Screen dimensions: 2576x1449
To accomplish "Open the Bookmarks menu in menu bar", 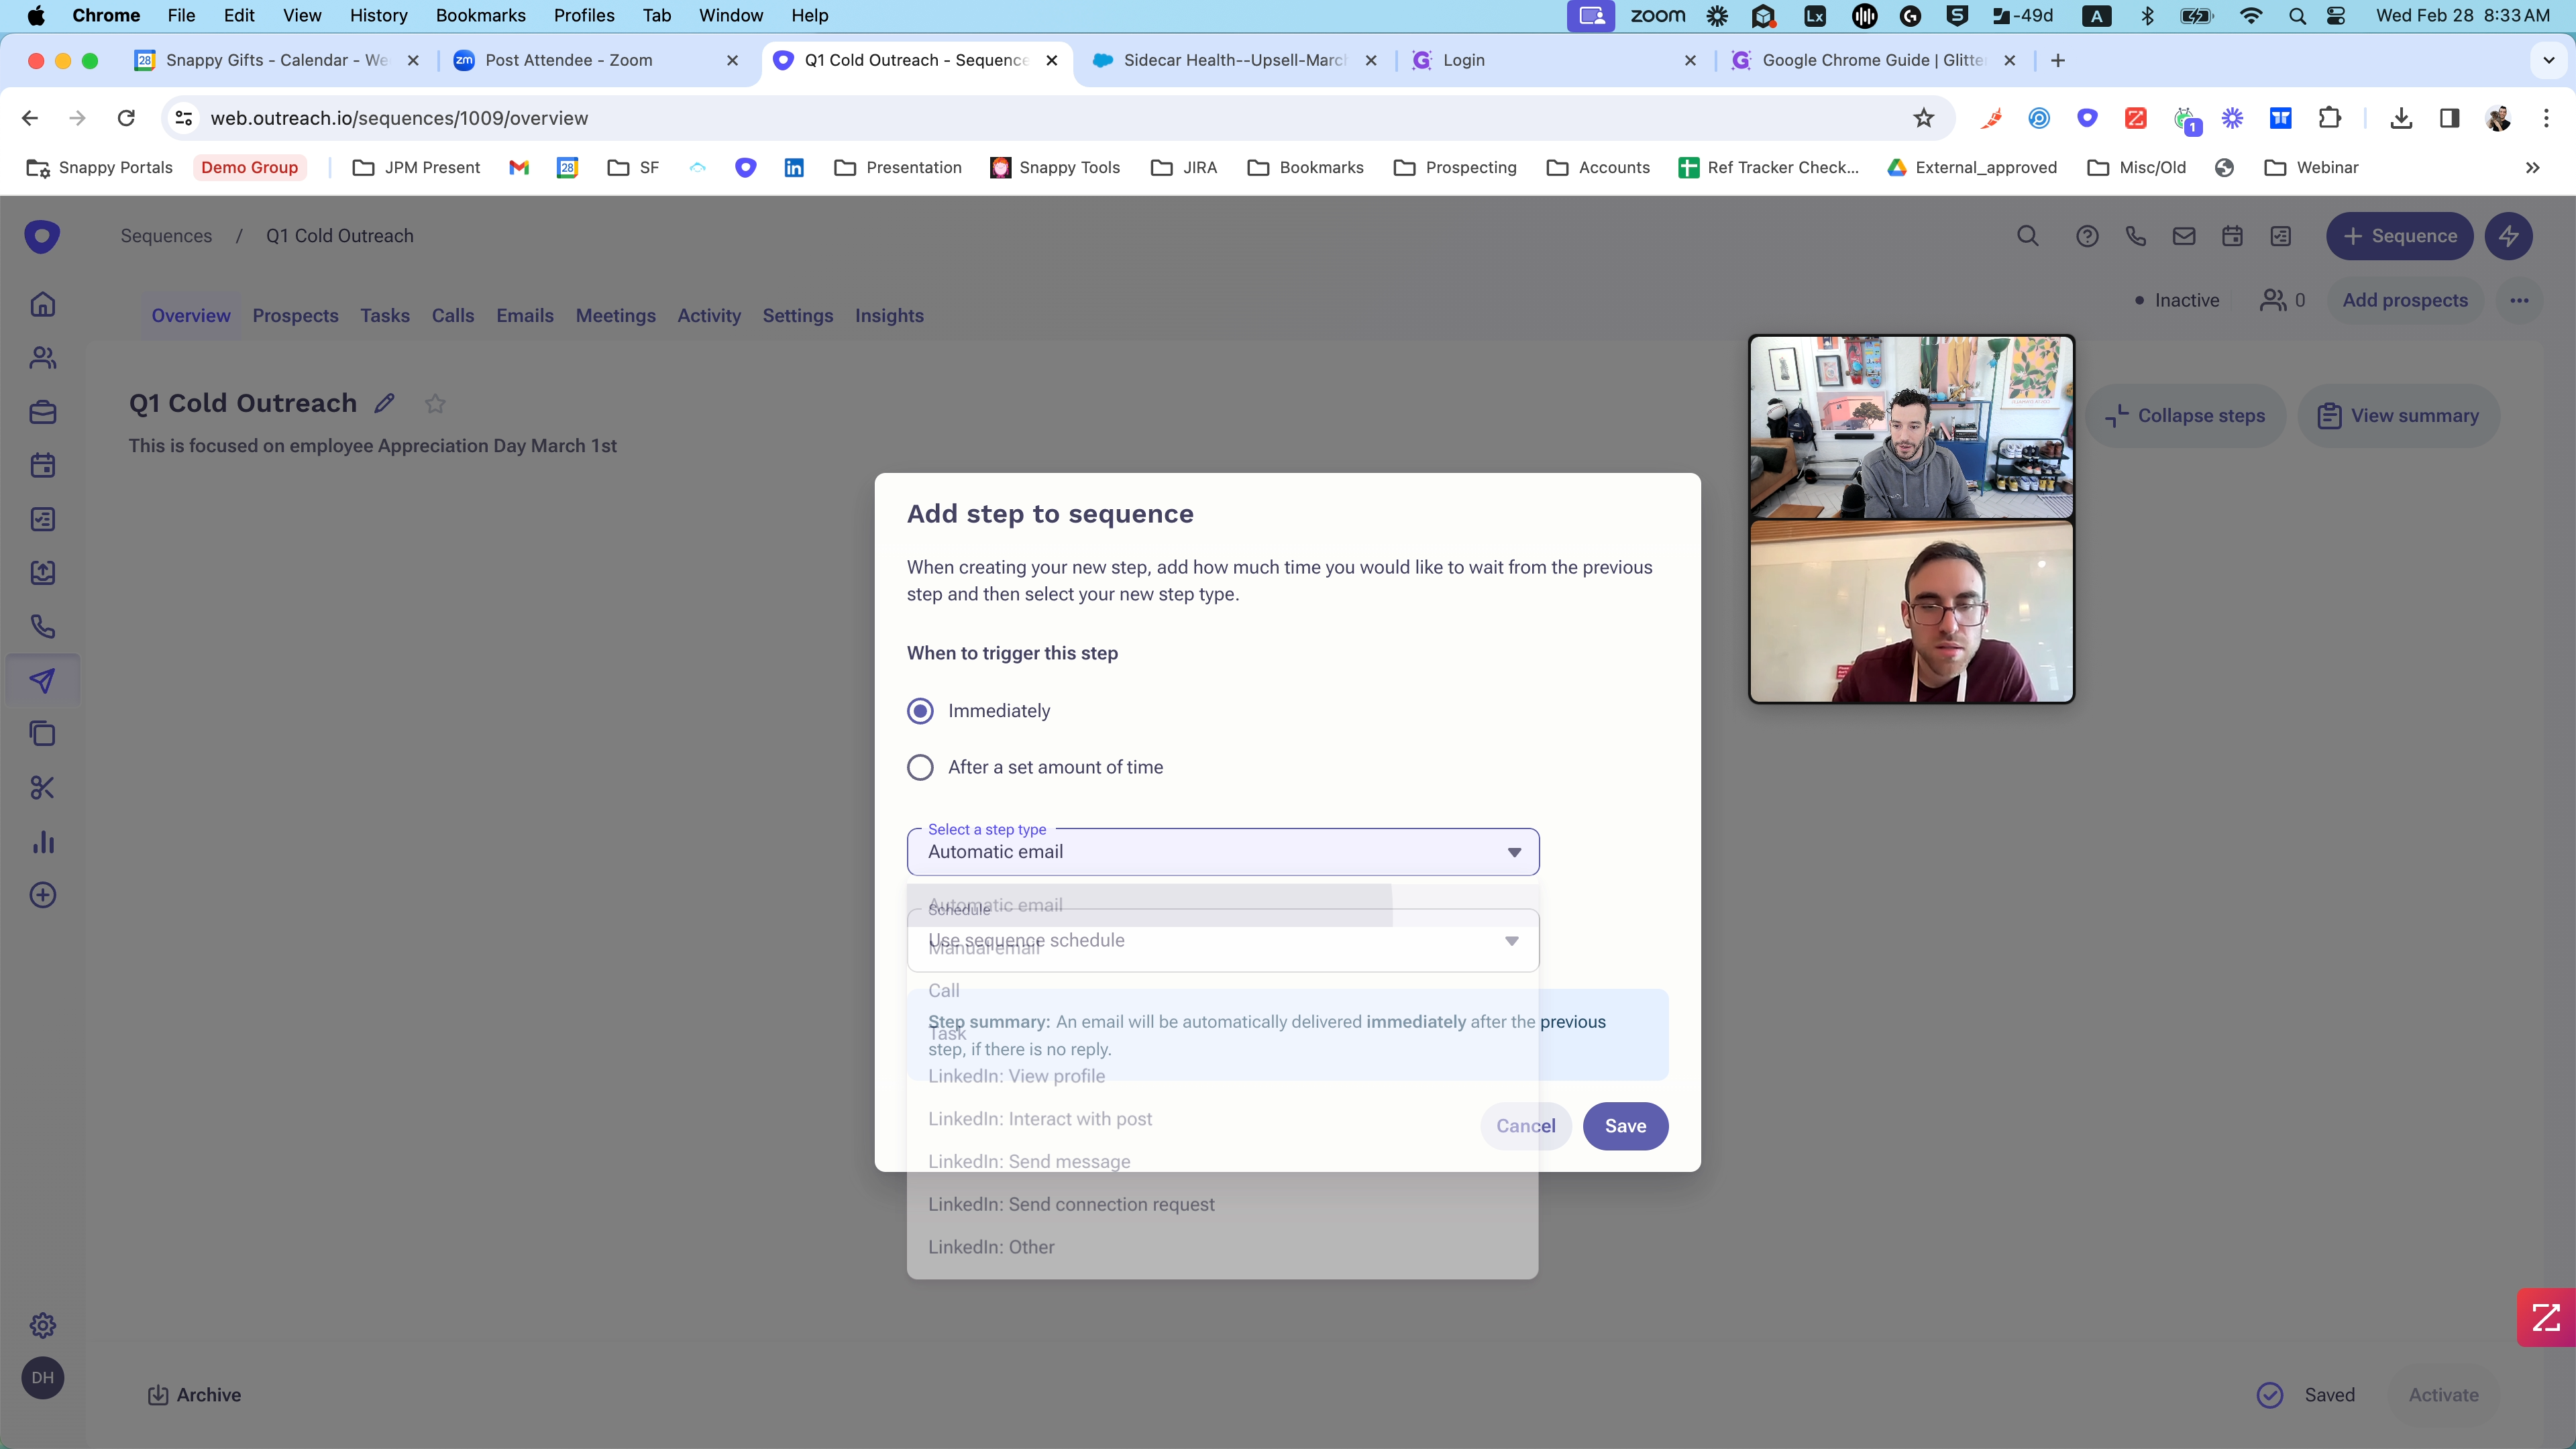I will (480, 15).
